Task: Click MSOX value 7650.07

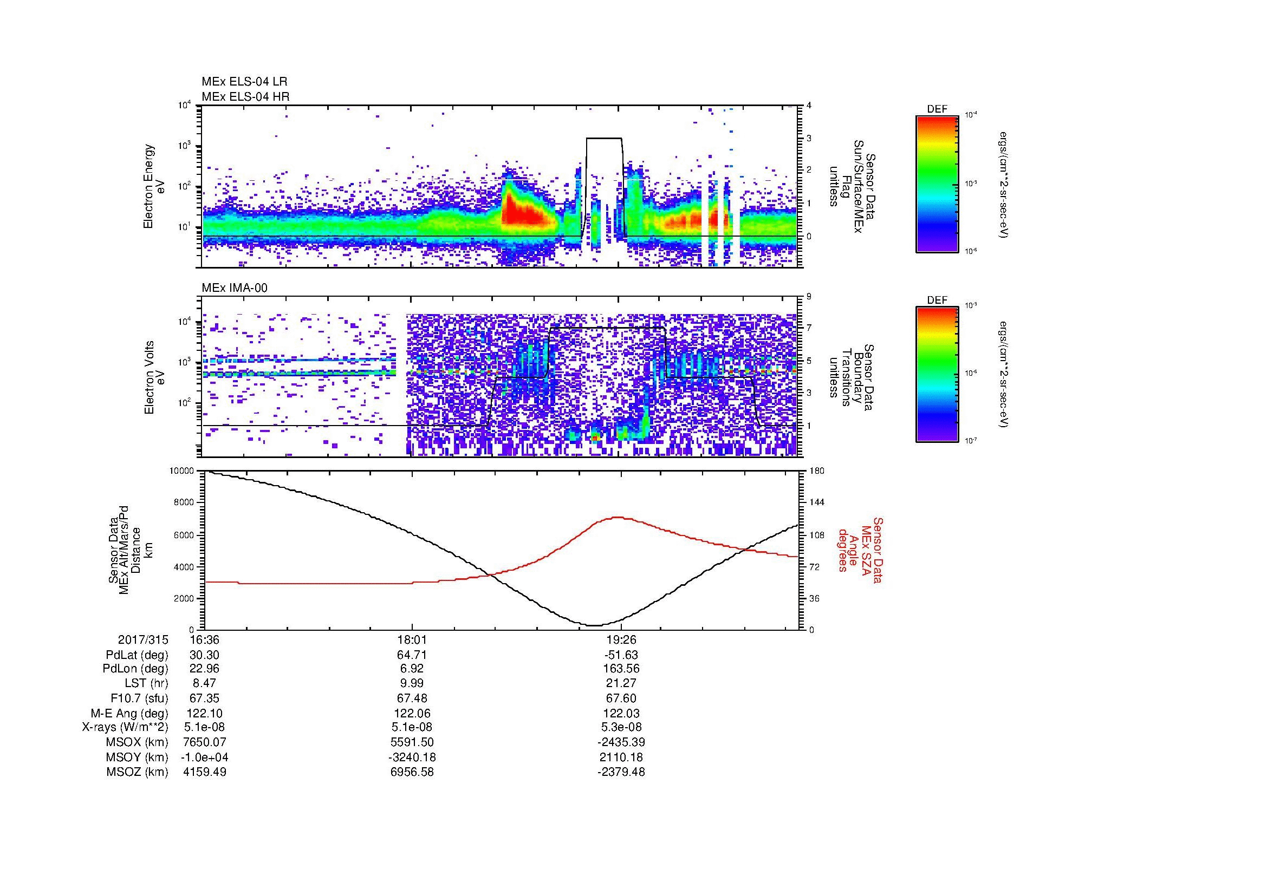Action: point(205,742)
